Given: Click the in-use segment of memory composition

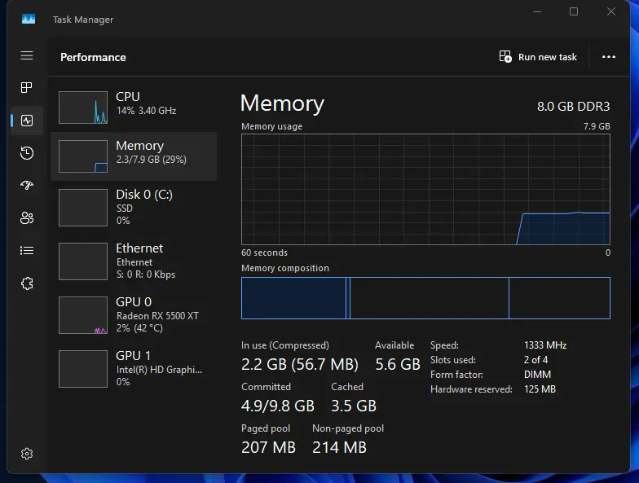Looking at the screenshot, I should (x=293, y=298).
